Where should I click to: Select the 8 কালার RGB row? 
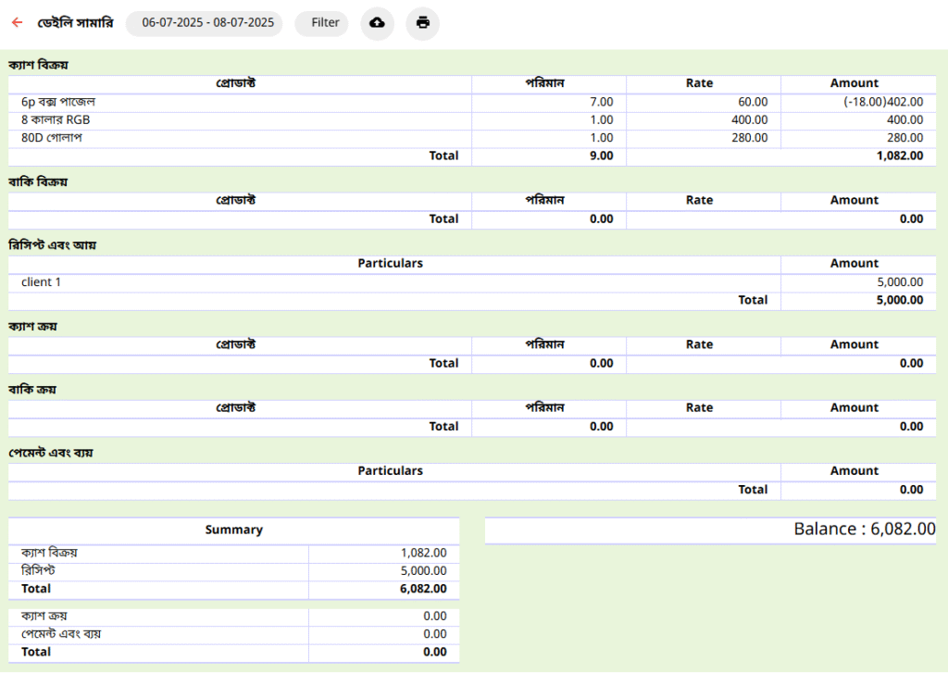472,120
